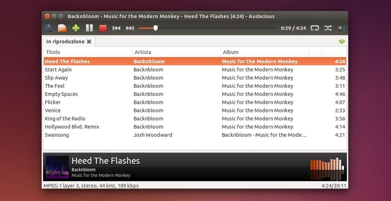Select the 'King of the Radio' track
This screenshot has height=201, width=391.
(x=195, y=119)
